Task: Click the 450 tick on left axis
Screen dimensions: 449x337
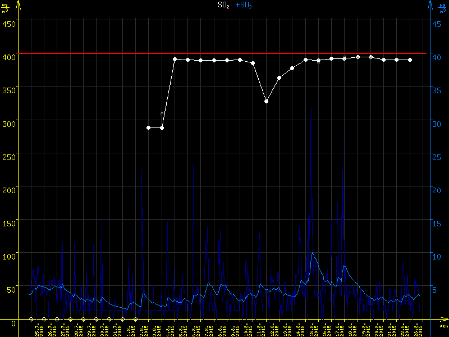Action: pos(9,24)
